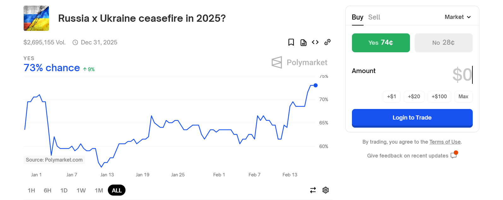Viewport: 503px width, 200px height.
Task: Click the swap arrows icon below the chart
Action: 313,190
